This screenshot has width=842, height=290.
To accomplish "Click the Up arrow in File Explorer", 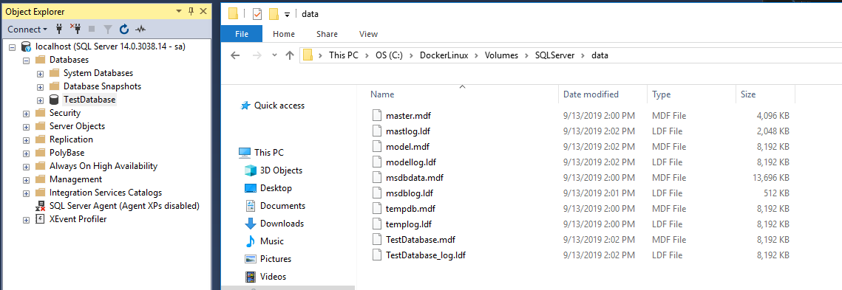I will pyautogui.click(x=290, y=55).
